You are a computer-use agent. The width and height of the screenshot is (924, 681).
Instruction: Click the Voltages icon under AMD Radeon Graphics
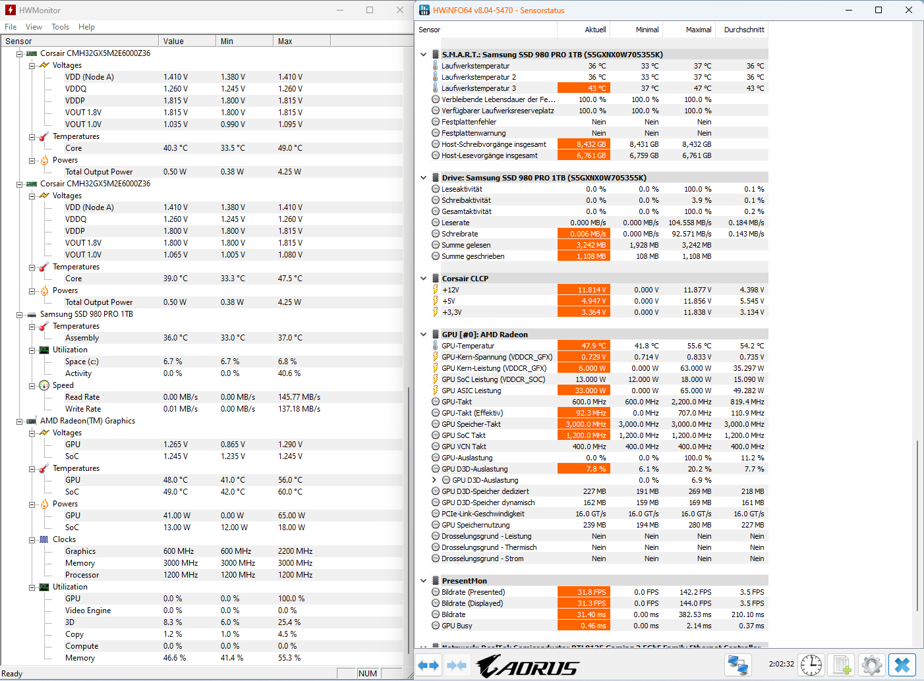pos(44,433)
